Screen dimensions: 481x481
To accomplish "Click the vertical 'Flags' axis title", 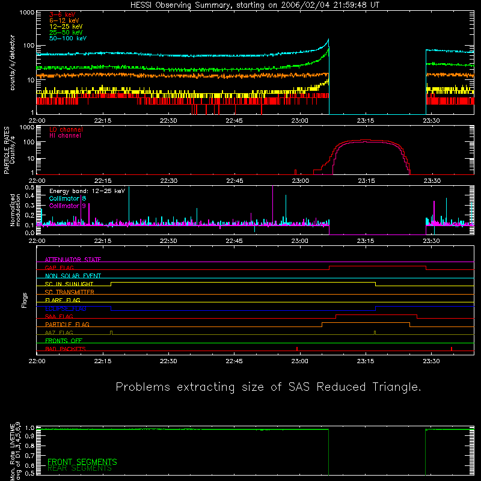I will coord(25,300).
